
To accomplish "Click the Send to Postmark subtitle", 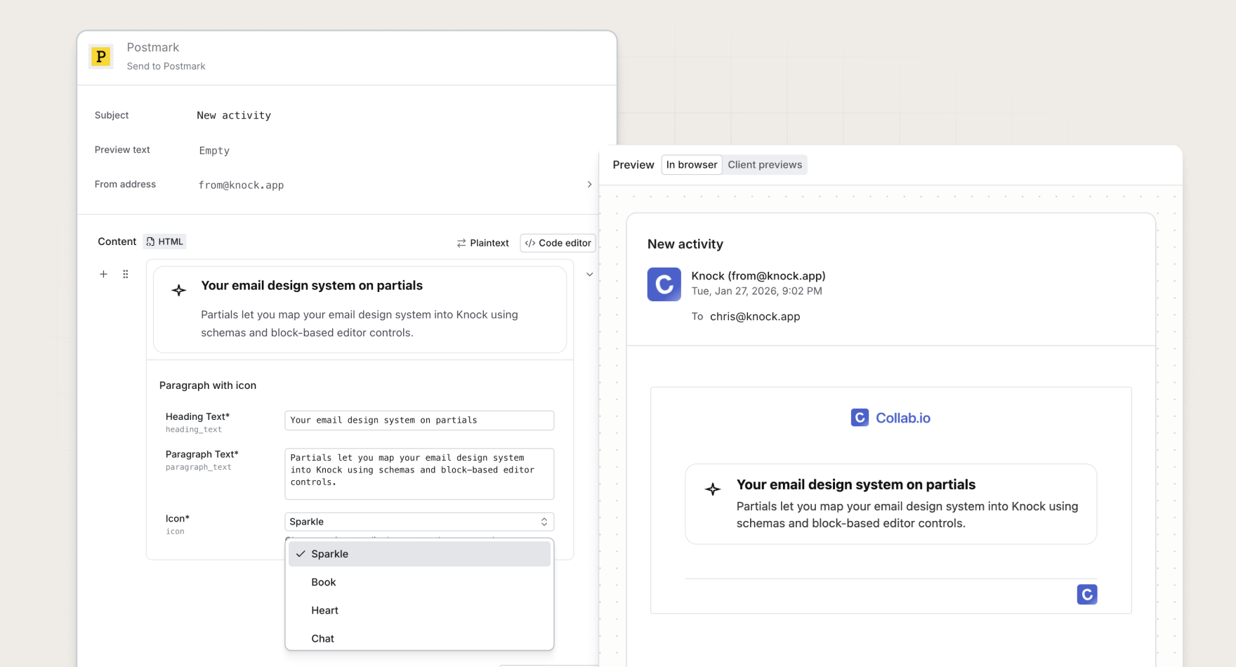I will tap(166, 66).
